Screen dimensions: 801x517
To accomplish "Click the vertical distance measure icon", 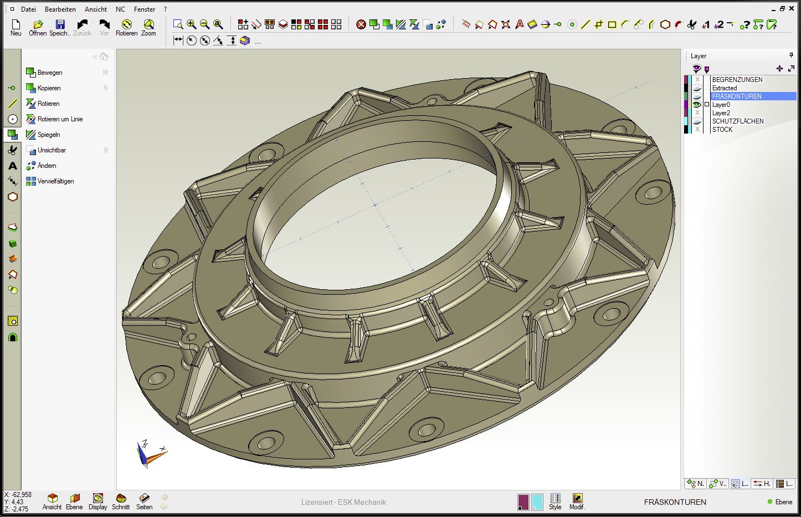I will click(232, 40).
